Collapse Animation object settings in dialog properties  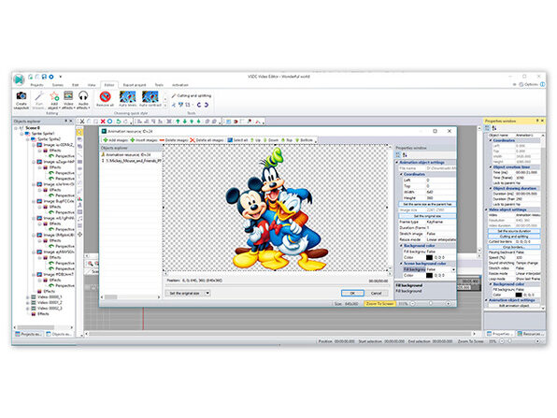tap(397, 163)
